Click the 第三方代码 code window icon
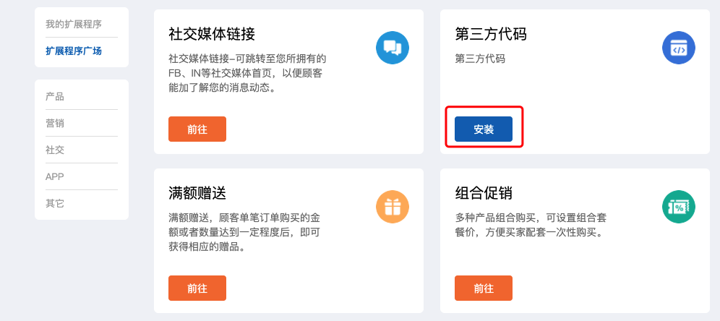Image resolution: width=720 pixels, height=321 pixels. tap(679, 48)
